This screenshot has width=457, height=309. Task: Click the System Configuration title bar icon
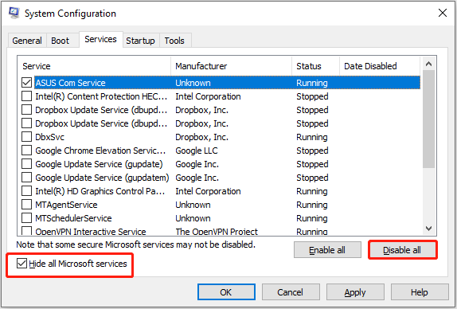point(14,13)
